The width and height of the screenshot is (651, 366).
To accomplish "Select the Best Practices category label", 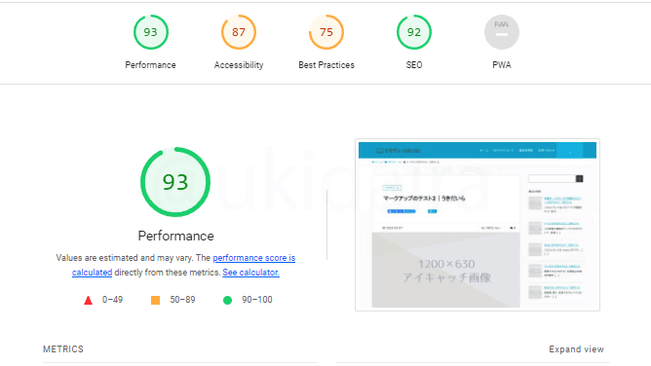I will 326,65.
